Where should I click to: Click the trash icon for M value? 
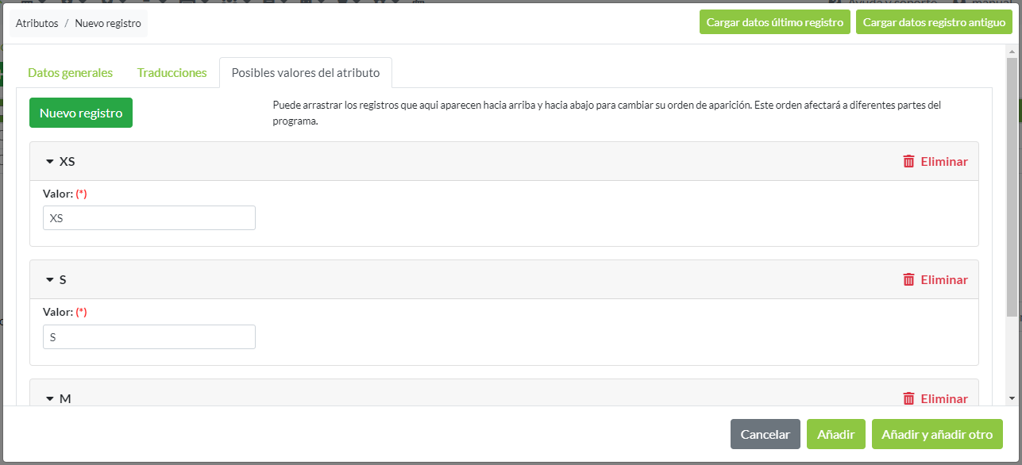click(x=909, y=398)
